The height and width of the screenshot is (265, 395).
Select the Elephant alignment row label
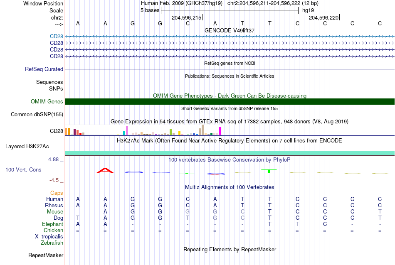pyautogui.click(x=53, y=224)
